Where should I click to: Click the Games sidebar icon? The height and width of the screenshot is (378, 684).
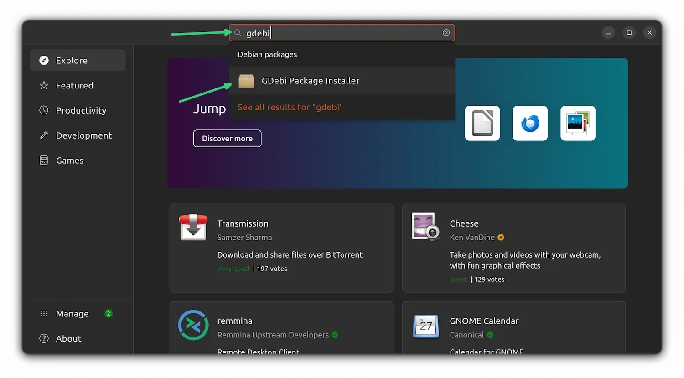pos(44,161)
